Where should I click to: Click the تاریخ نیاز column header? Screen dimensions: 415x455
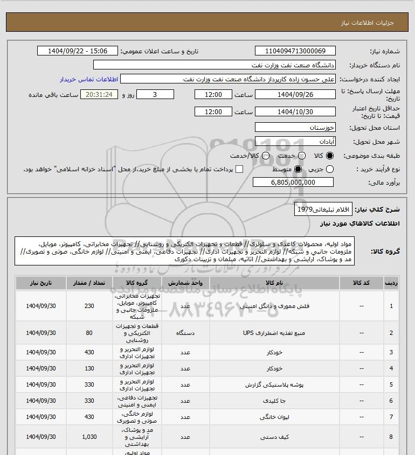click(x=41, y=283)
